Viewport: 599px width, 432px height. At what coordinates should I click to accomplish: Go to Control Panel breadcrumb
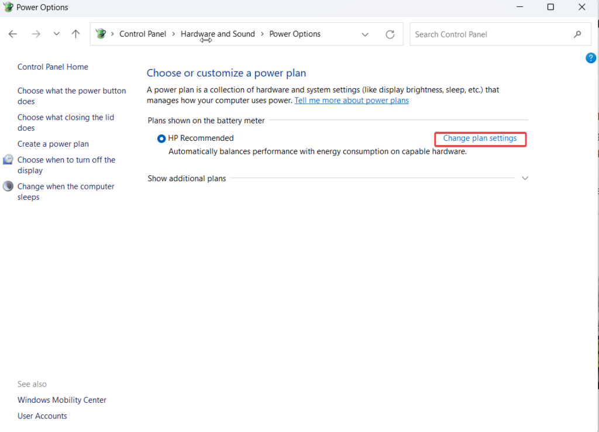pos(143,34)
